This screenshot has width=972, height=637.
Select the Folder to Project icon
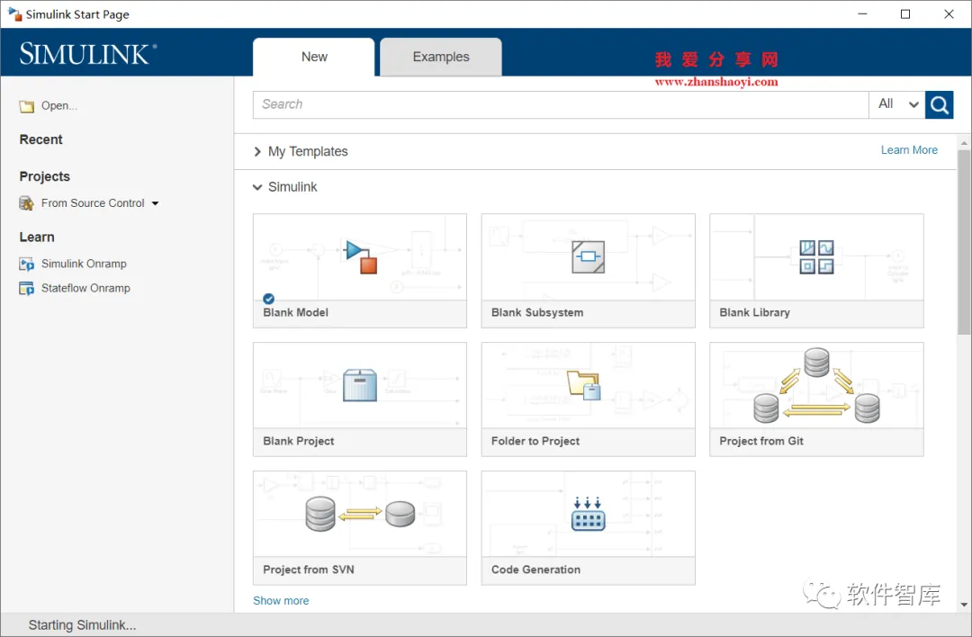click(583, 385)
